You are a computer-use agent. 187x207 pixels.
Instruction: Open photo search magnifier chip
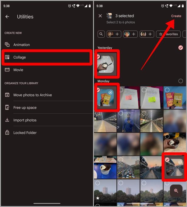coord(101,34)
